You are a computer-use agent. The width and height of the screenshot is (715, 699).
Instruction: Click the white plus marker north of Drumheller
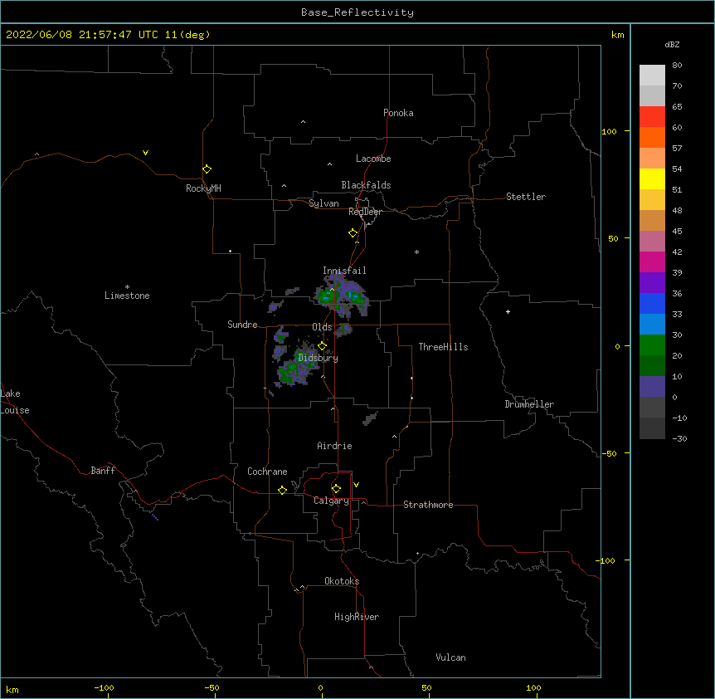[508, 311]
